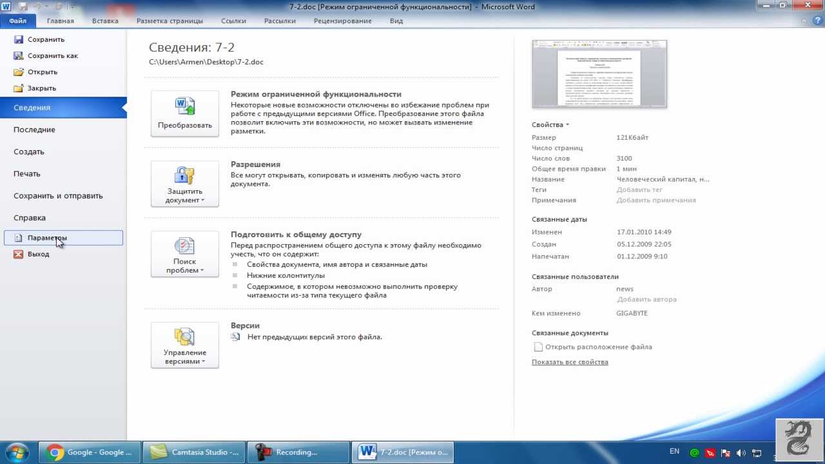Click Кем изменено value GIGABYTE

point(632,313)
